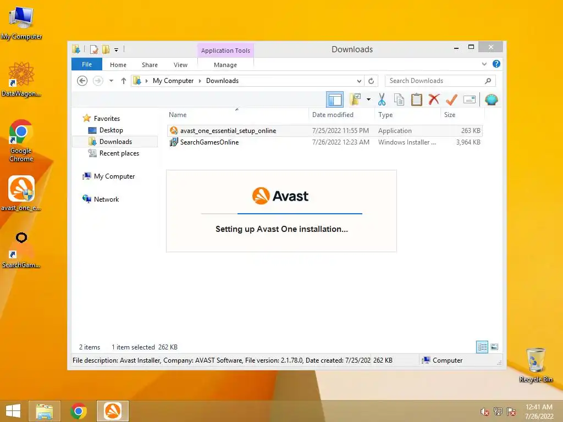This screenshot has width=563, height=422.
Task: Click the red X Delete icon
Action: [434, 99]
